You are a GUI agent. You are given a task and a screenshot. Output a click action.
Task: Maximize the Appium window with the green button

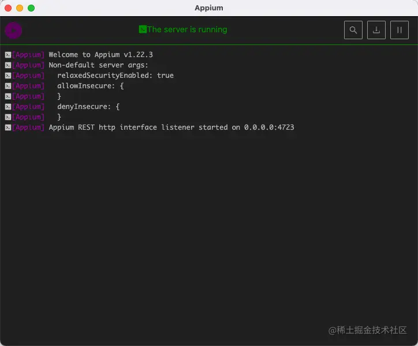31,8
